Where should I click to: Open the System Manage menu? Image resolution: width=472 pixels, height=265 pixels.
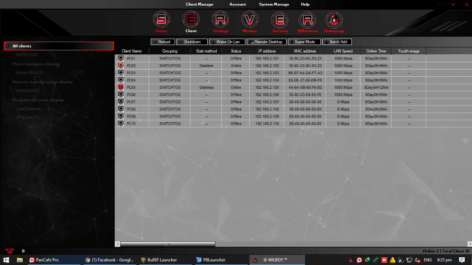point(274,4)
